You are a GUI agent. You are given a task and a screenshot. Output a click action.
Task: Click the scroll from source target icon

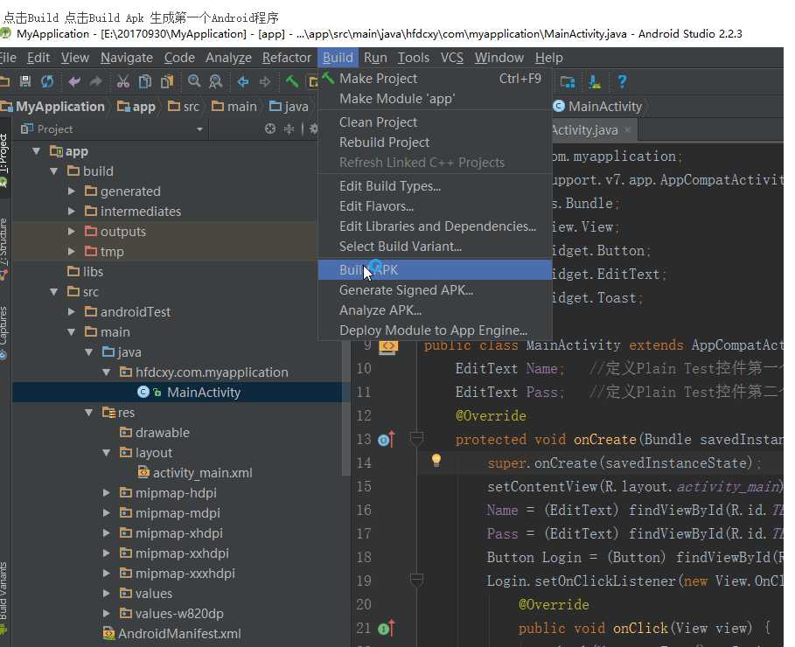click(270, 129)
